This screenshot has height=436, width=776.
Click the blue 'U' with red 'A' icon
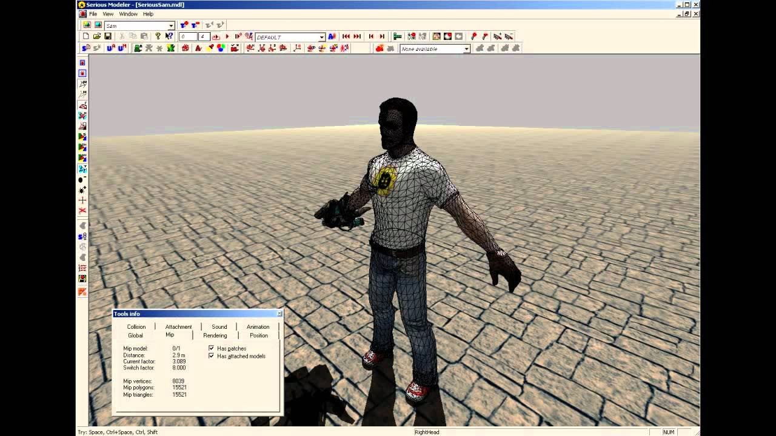[111, 48]
